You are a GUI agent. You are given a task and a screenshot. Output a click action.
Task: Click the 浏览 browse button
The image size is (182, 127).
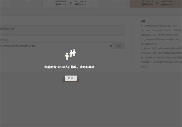[x=119, y=46]
